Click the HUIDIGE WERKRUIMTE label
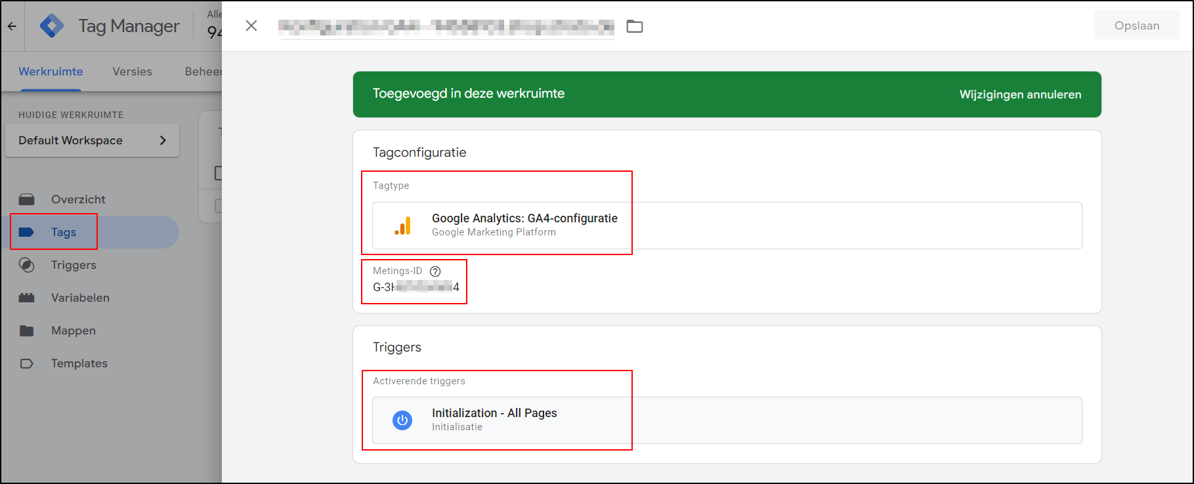This screenshot has height=484, width=1194. point(71,115)
